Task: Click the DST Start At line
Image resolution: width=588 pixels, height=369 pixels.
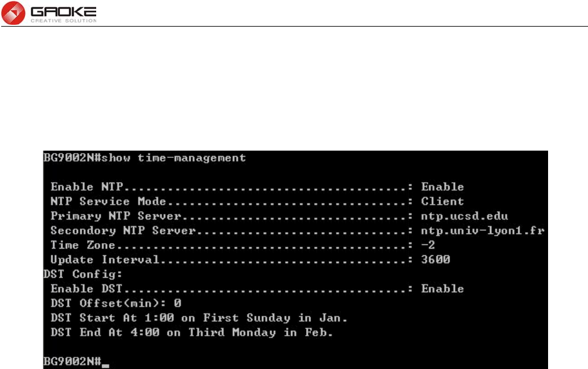Action: pos(199,318)
